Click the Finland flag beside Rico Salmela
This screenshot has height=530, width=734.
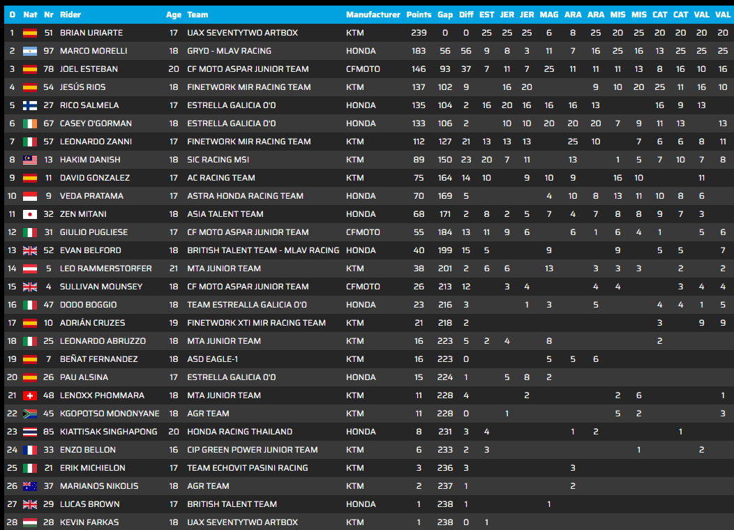[x=30, y=105]
